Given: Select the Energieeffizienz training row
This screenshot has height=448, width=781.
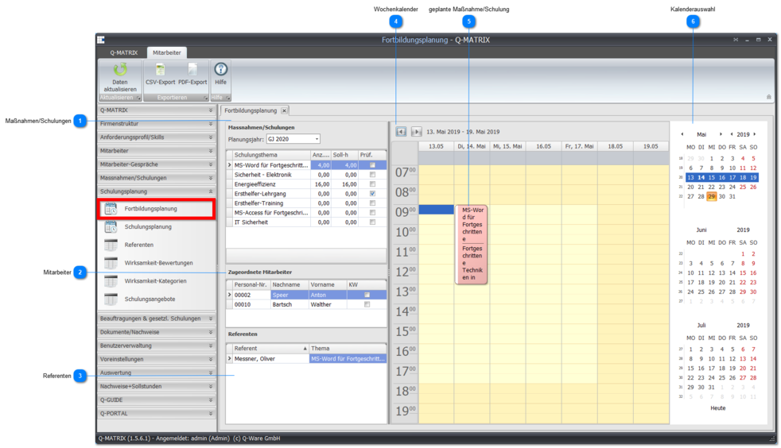Looking at the screenshot, I should point(306,184).
